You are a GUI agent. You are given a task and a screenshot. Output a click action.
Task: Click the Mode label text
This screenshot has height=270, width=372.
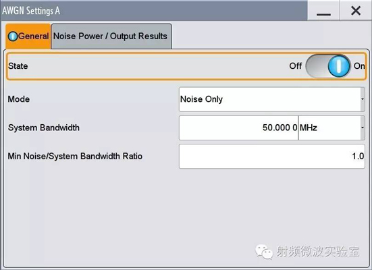[19, 99]
